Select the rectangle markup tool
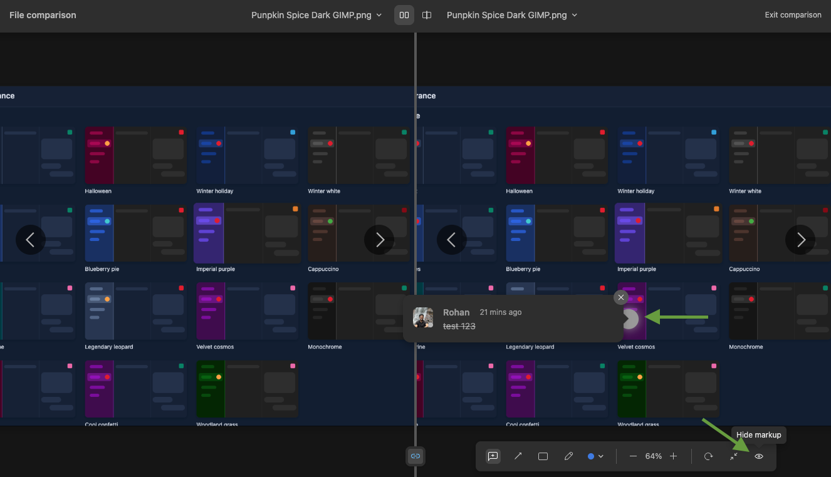Image resolution: width=831 pixels, height=477 pixels. (543, 456)
